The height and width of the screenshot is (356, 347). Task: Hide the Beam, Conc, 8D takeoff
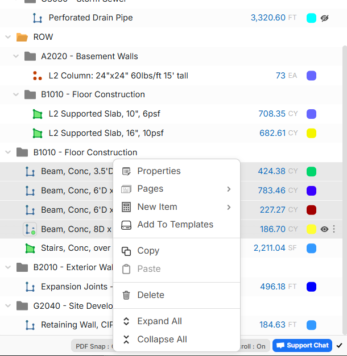pyautogui.click(x=325, y=229)
